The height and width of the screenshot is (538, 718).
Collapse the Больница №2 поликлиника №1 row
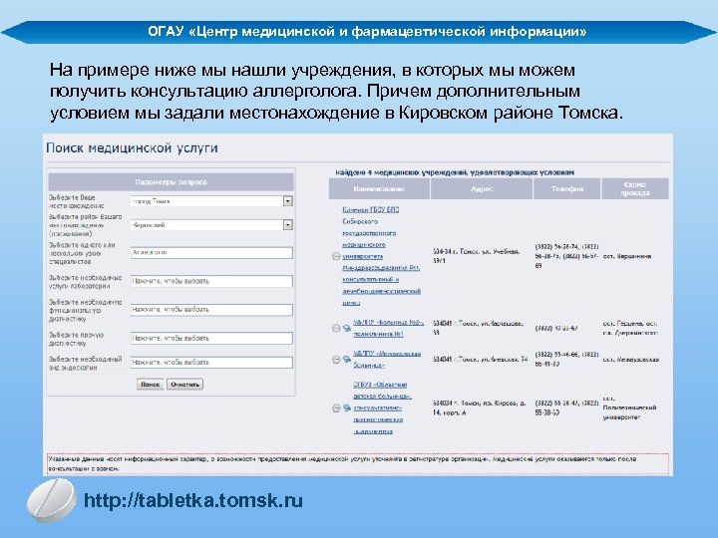click(336, 328)
